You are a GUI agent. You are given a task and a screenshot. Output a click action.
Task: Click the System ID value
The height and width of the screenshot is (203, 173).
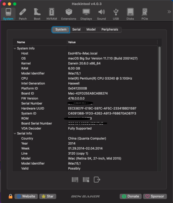(x=102, y=113)
